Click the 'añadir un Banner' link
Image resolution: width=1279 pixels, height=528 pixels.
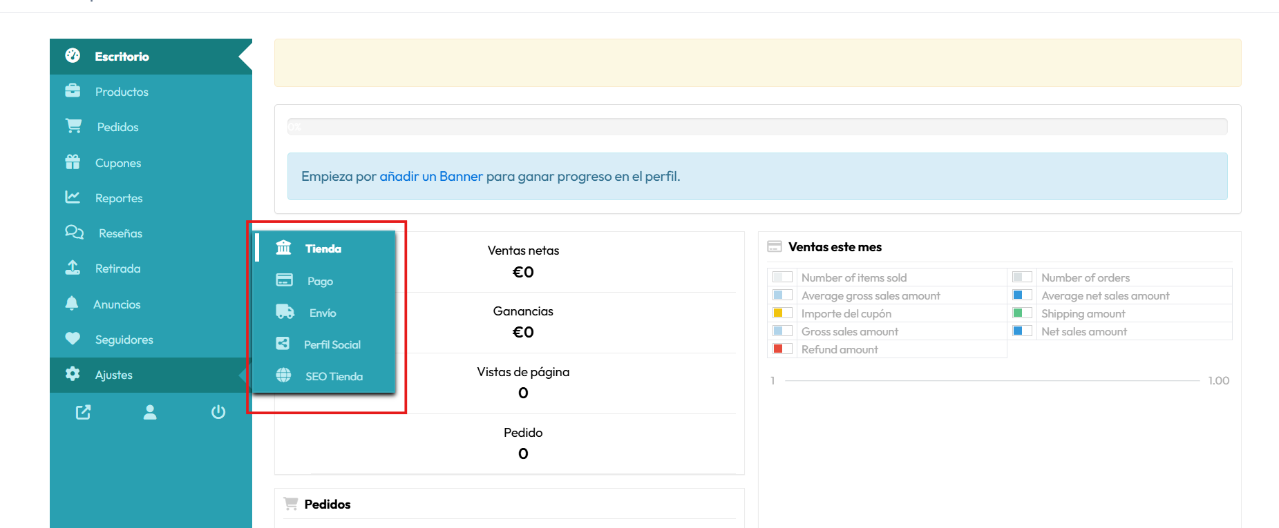(x=430, y=176)
